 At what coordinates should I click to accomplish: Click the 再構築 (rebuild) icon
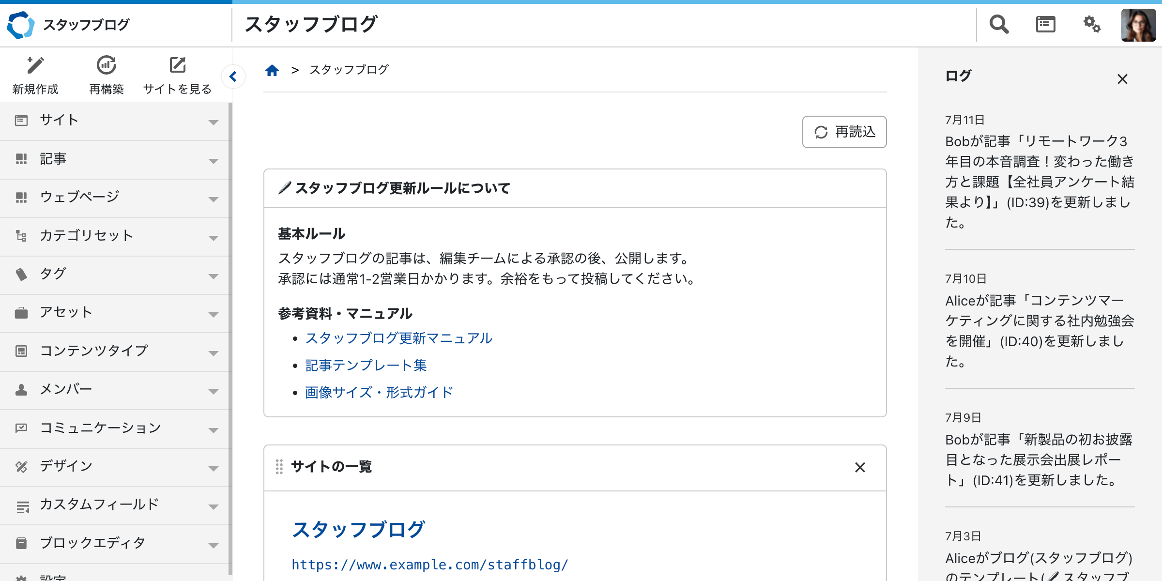coord(107,64)
